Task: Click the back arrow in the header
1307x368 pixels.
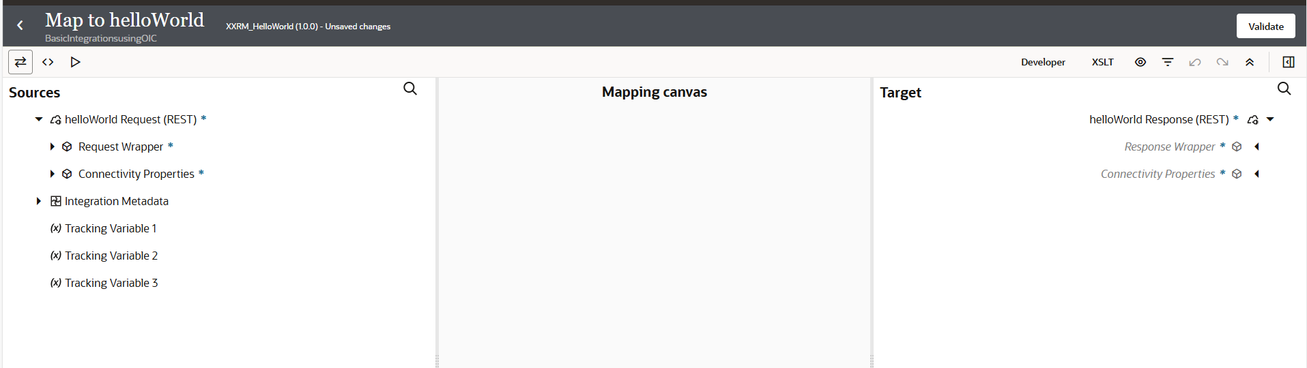Action: coord(20,25)
